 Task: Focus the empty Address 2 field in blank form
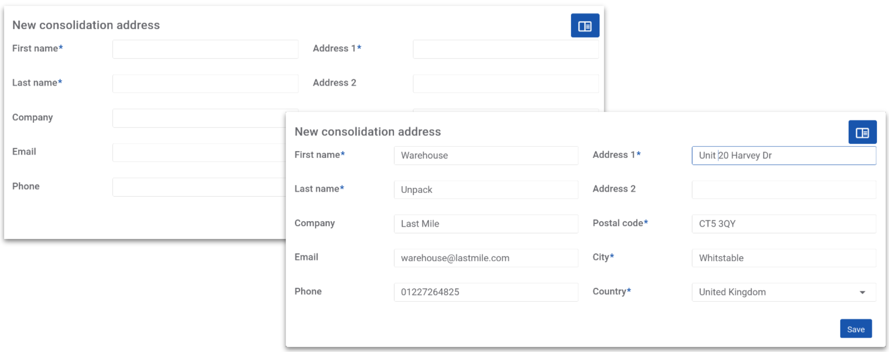pos(505,83)
